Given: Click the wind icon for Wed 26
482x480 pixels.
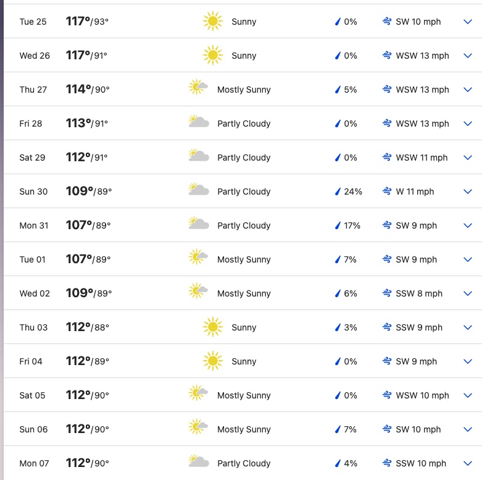Looking at the screenshot, I should pyautogui.click(x=387, y=56).
